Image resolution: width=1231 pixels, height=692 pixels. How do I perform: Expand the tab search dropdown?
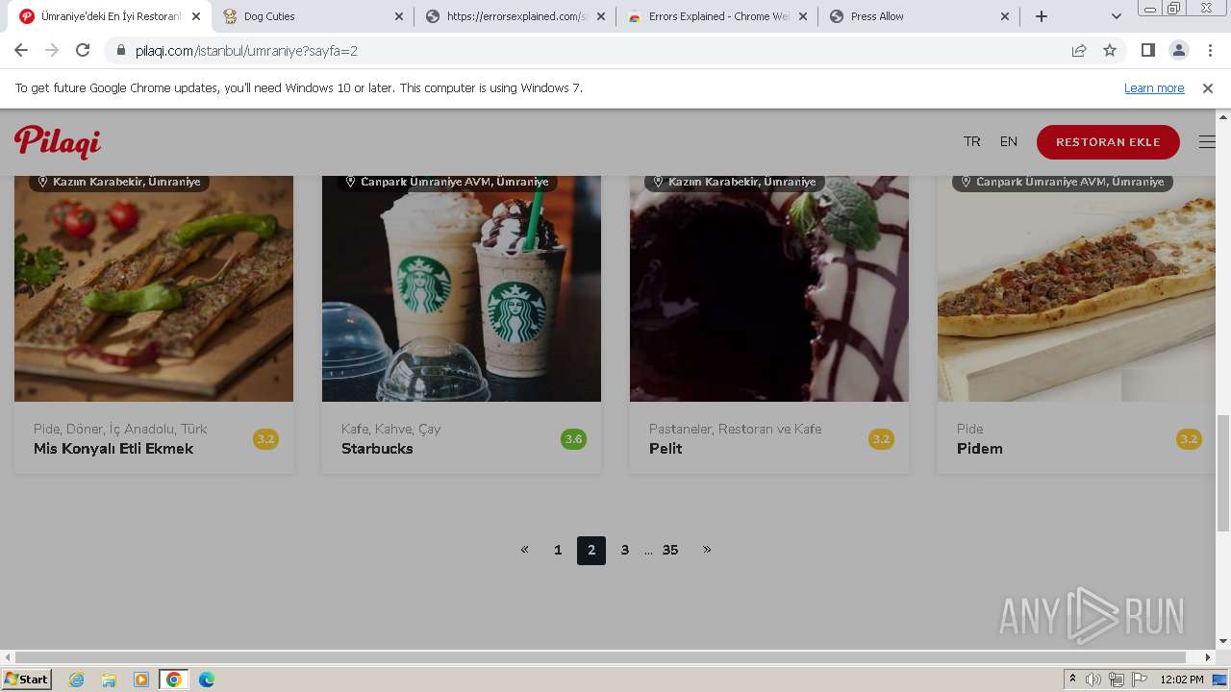coord(1116,16)
